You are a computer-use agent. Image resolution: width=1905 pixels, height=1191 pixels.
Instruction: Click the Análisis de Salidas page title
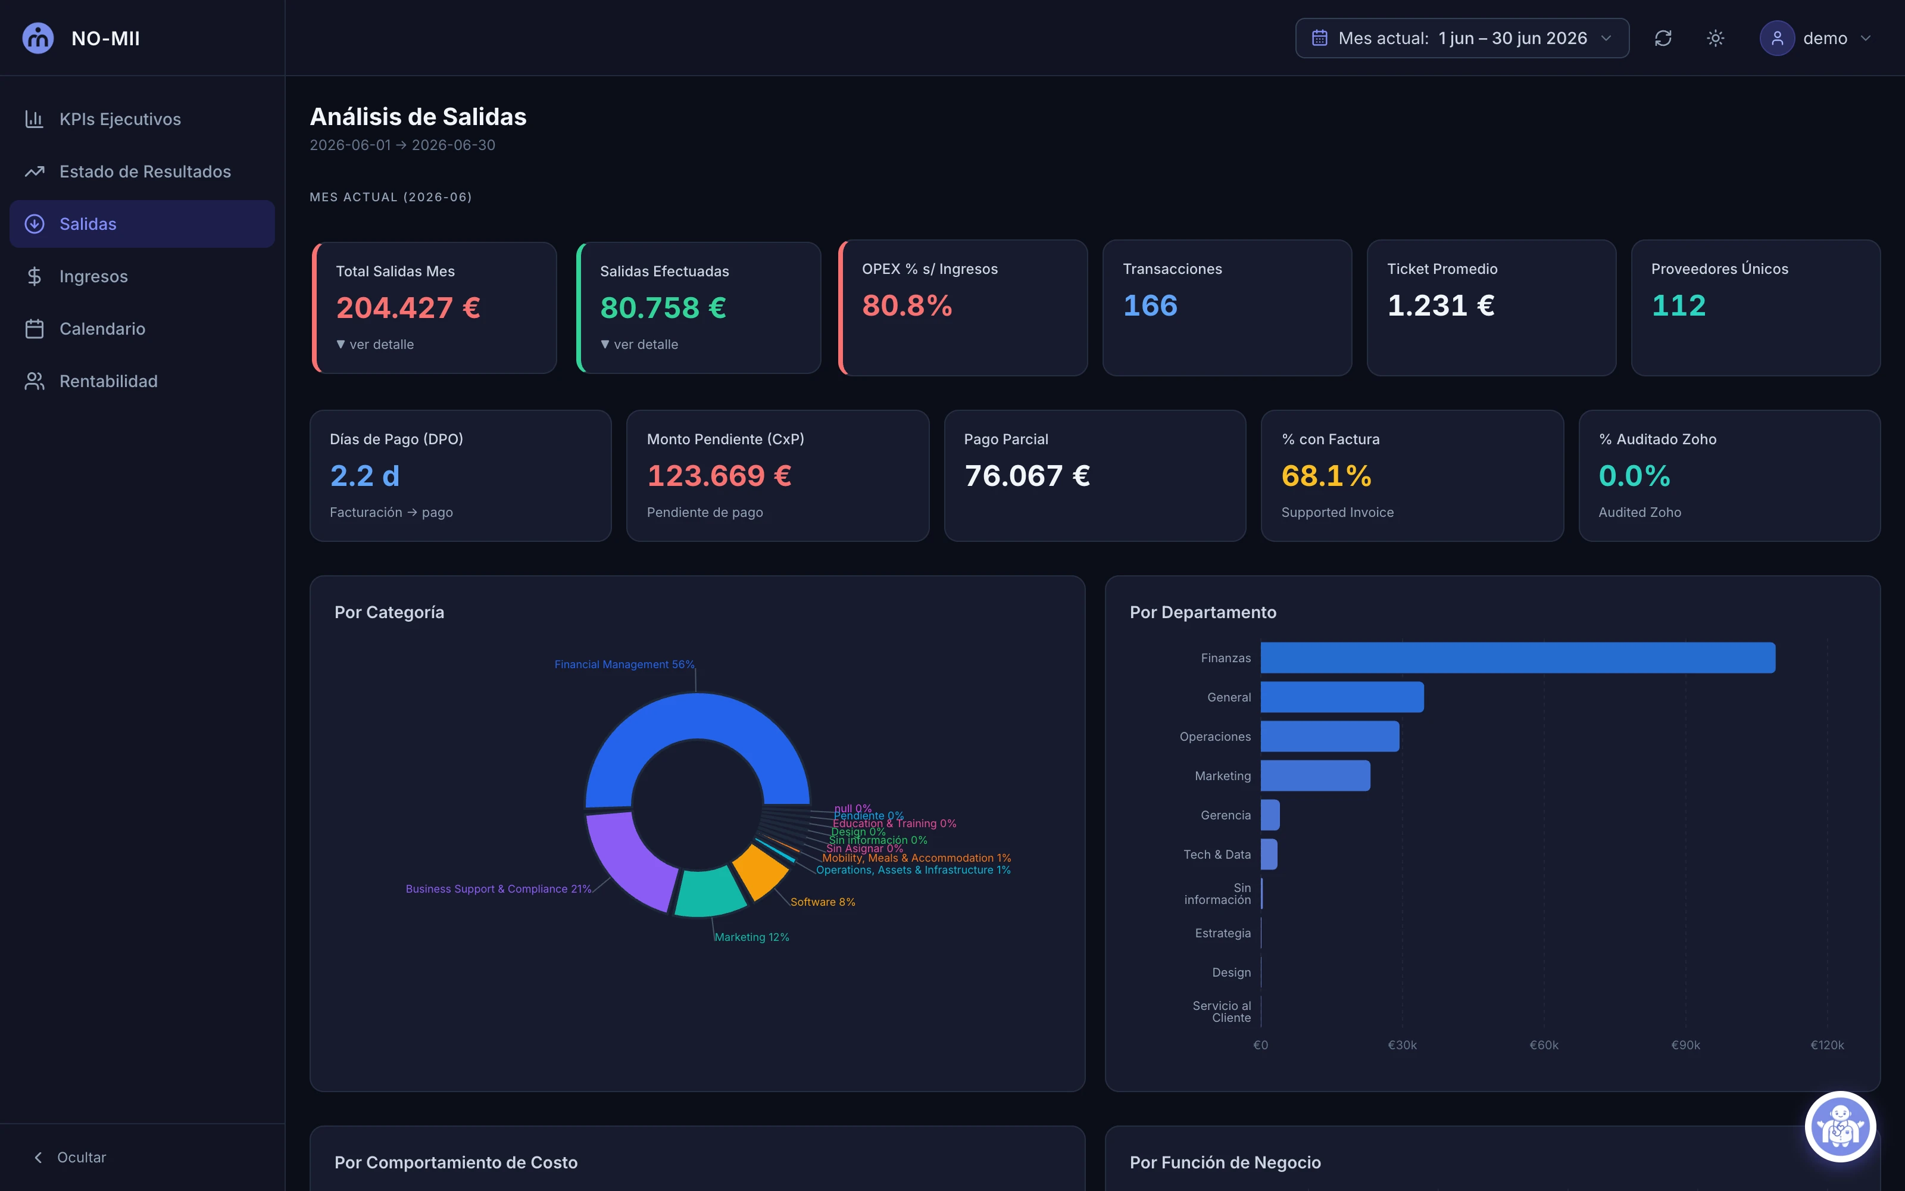pyautogui.click(x=418, y=117)
